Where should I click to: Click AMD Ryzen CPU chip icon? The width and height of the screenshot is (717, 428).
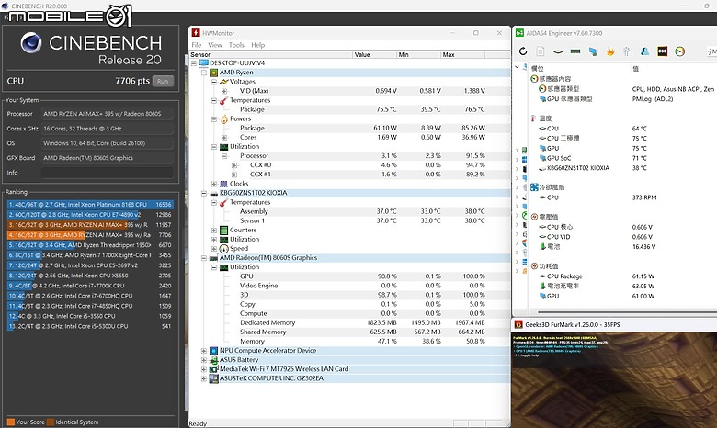tap(213, 73)
